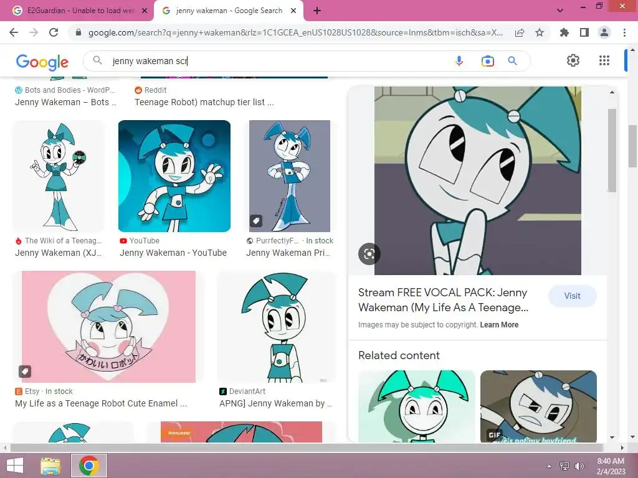Click the horizontal scrollbar right arrow
The height and width of the screenshot is (478, 638).
622,448
